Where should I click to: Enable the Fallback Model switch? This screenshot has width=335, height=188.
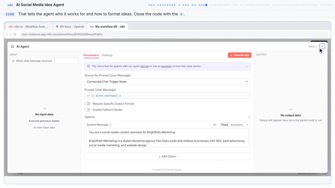tap(87, 110)
